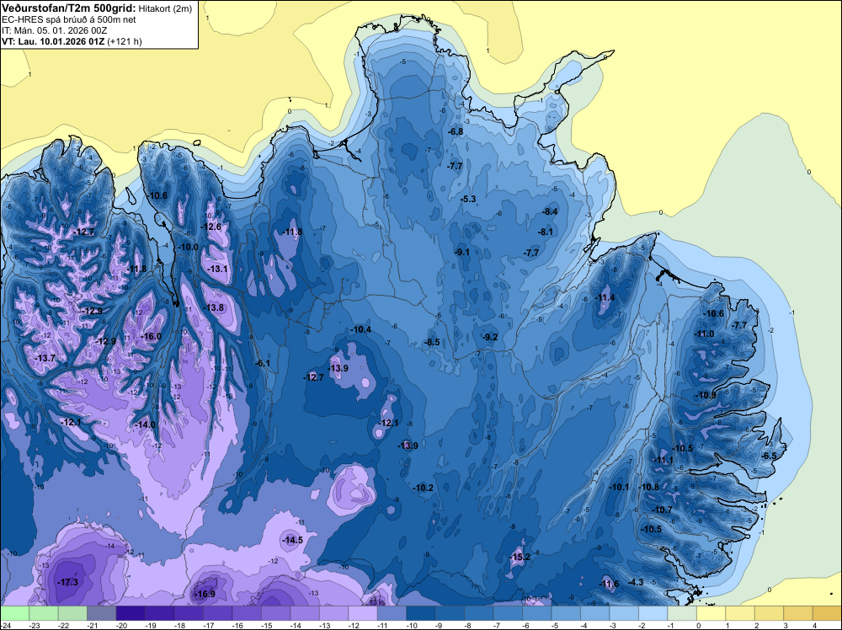Click the deep blue legend swatch labeled -10
Screen dimensions: 842x630
point(420,613)
